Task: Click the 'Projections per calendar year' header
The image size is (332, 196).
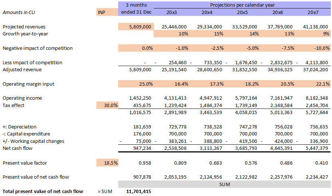Action: click(x=242, y=5)
